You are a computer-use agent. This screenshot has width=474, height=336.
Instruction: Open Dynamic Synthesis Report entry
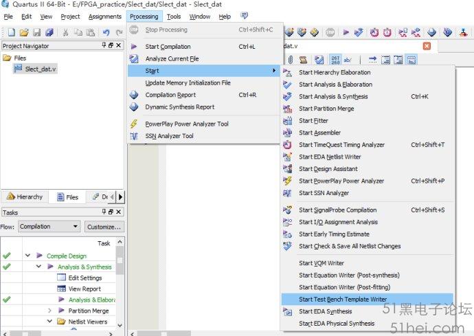point(203,107)
